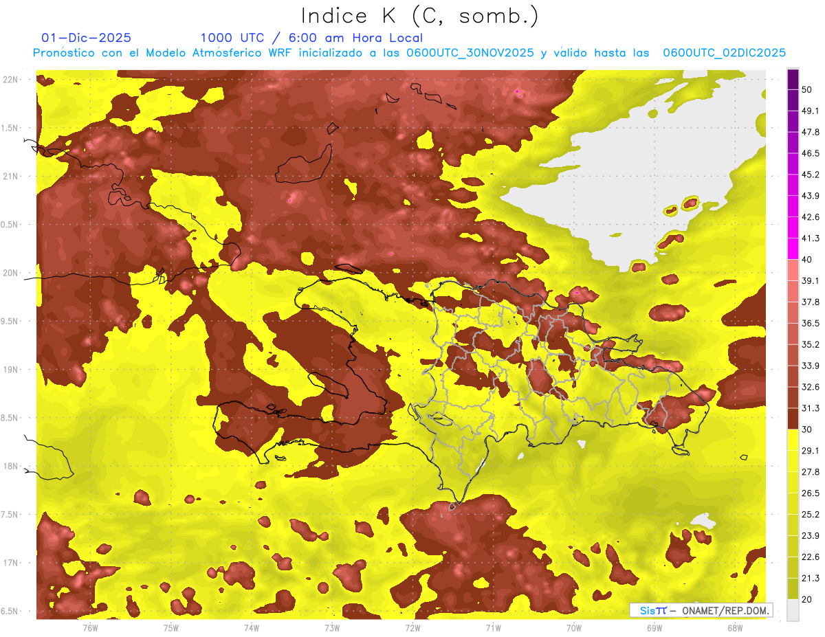Click the '72W' longitude label
825x637 pixels.
click(412, 628)
